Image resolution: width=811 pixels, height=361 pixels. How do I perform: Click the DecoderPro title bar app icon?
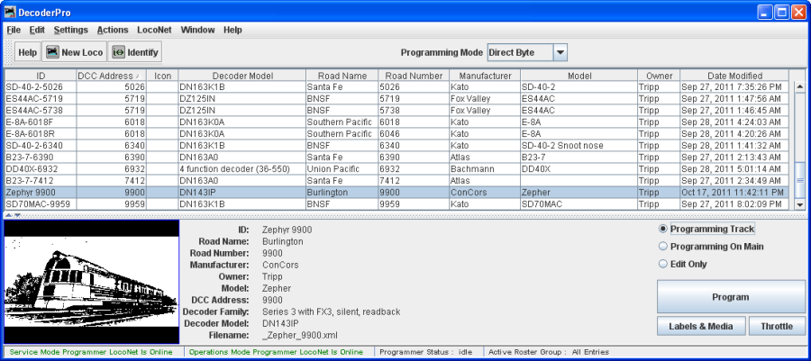pyautogui.click(x=11, y=13)
